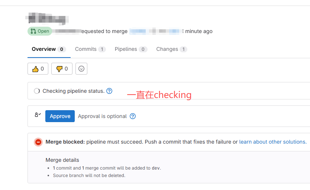Click the Merge details heading
310x190 pixels.
point(62,160)
